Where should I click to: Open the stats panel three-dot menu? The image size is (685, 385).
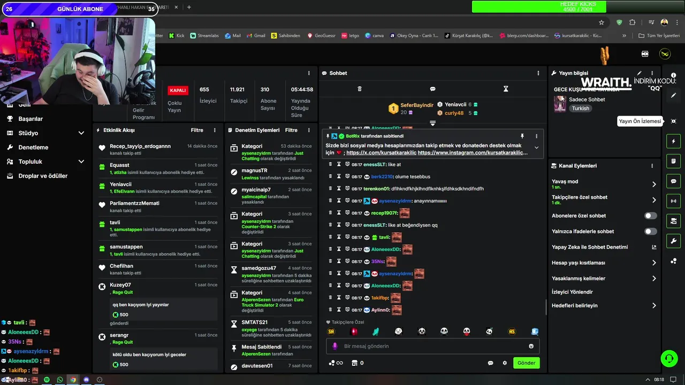pyautogui.click(x=309, y=73)
